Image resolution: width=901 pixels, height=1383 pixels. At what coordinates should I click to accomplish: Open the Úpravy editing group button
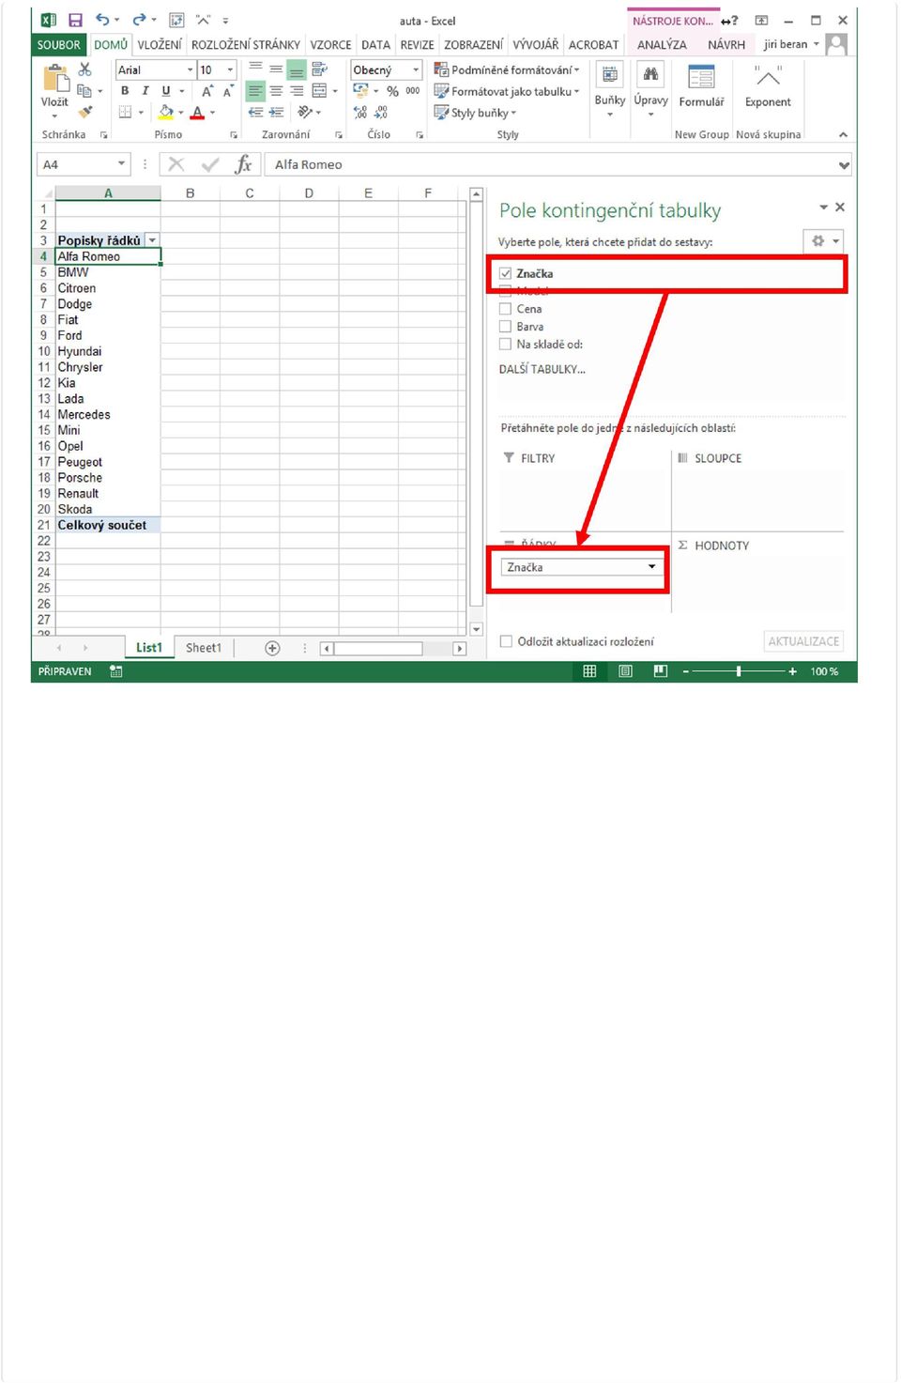click(650, 90)
